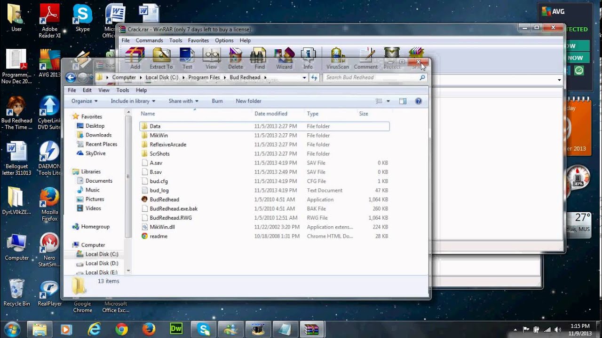The image size is (602, 338).
Task: Run WinRAR VirusScan tool
Action: (x=338, y=58)
